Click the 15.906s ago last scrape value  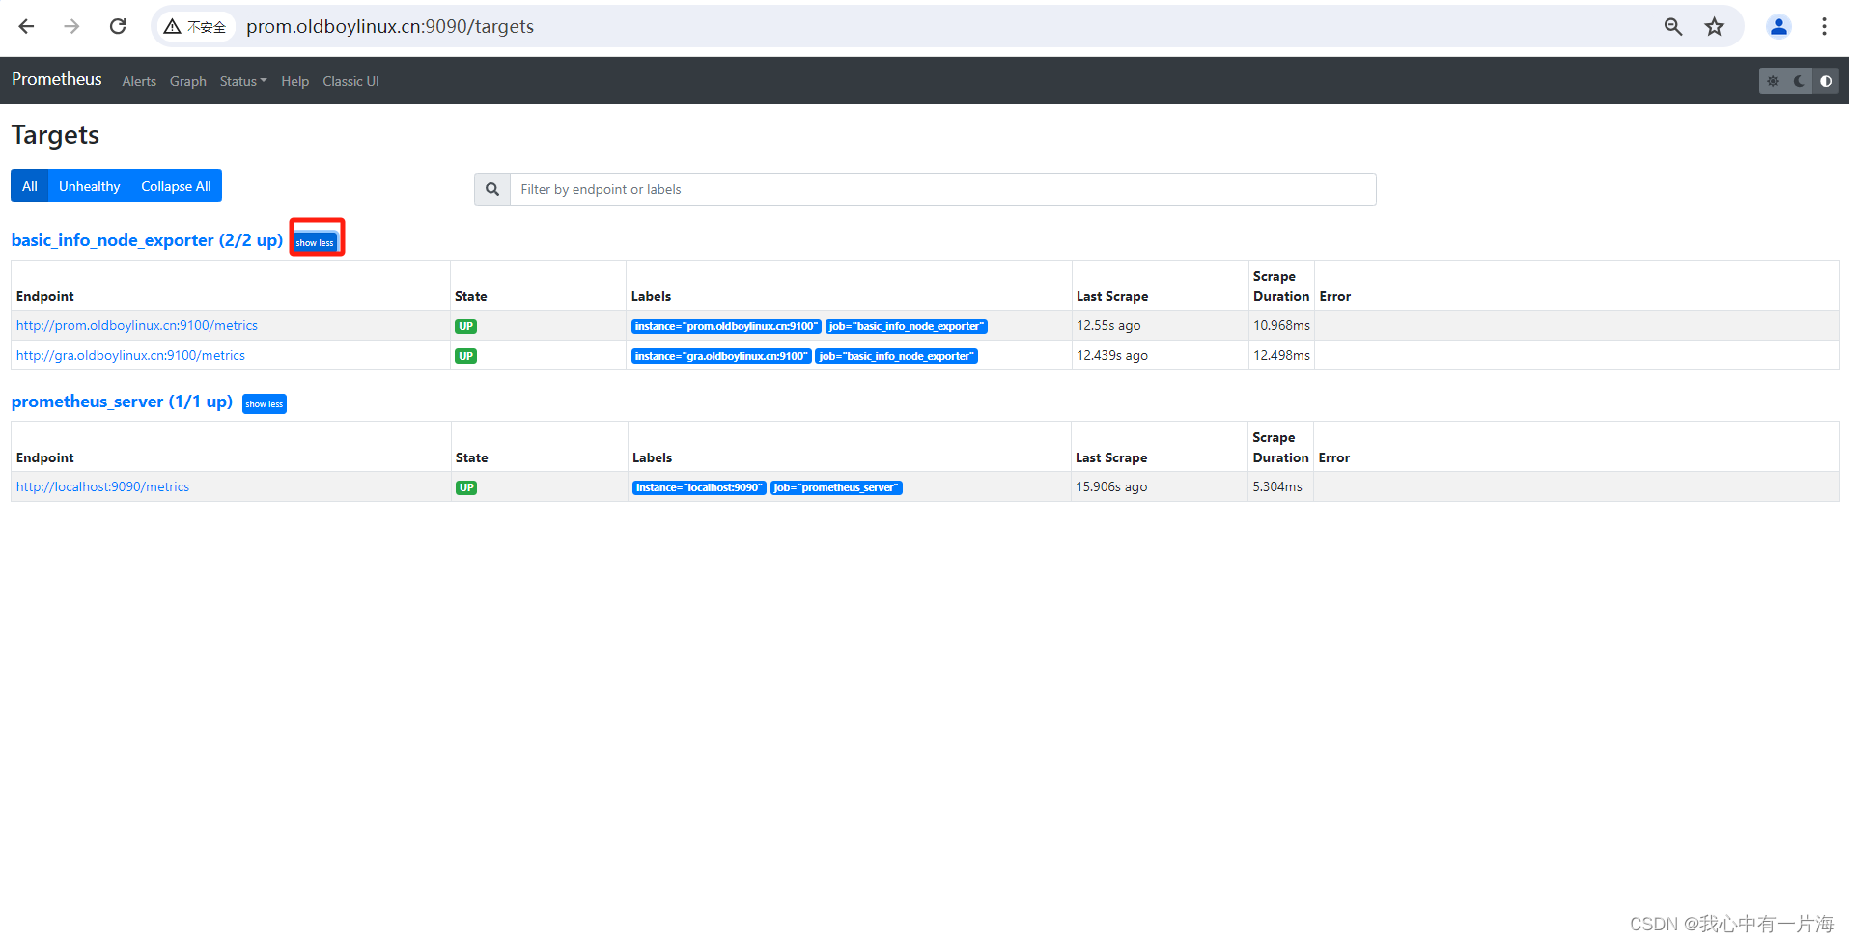pyautogui.click(x=1111, y=487)
